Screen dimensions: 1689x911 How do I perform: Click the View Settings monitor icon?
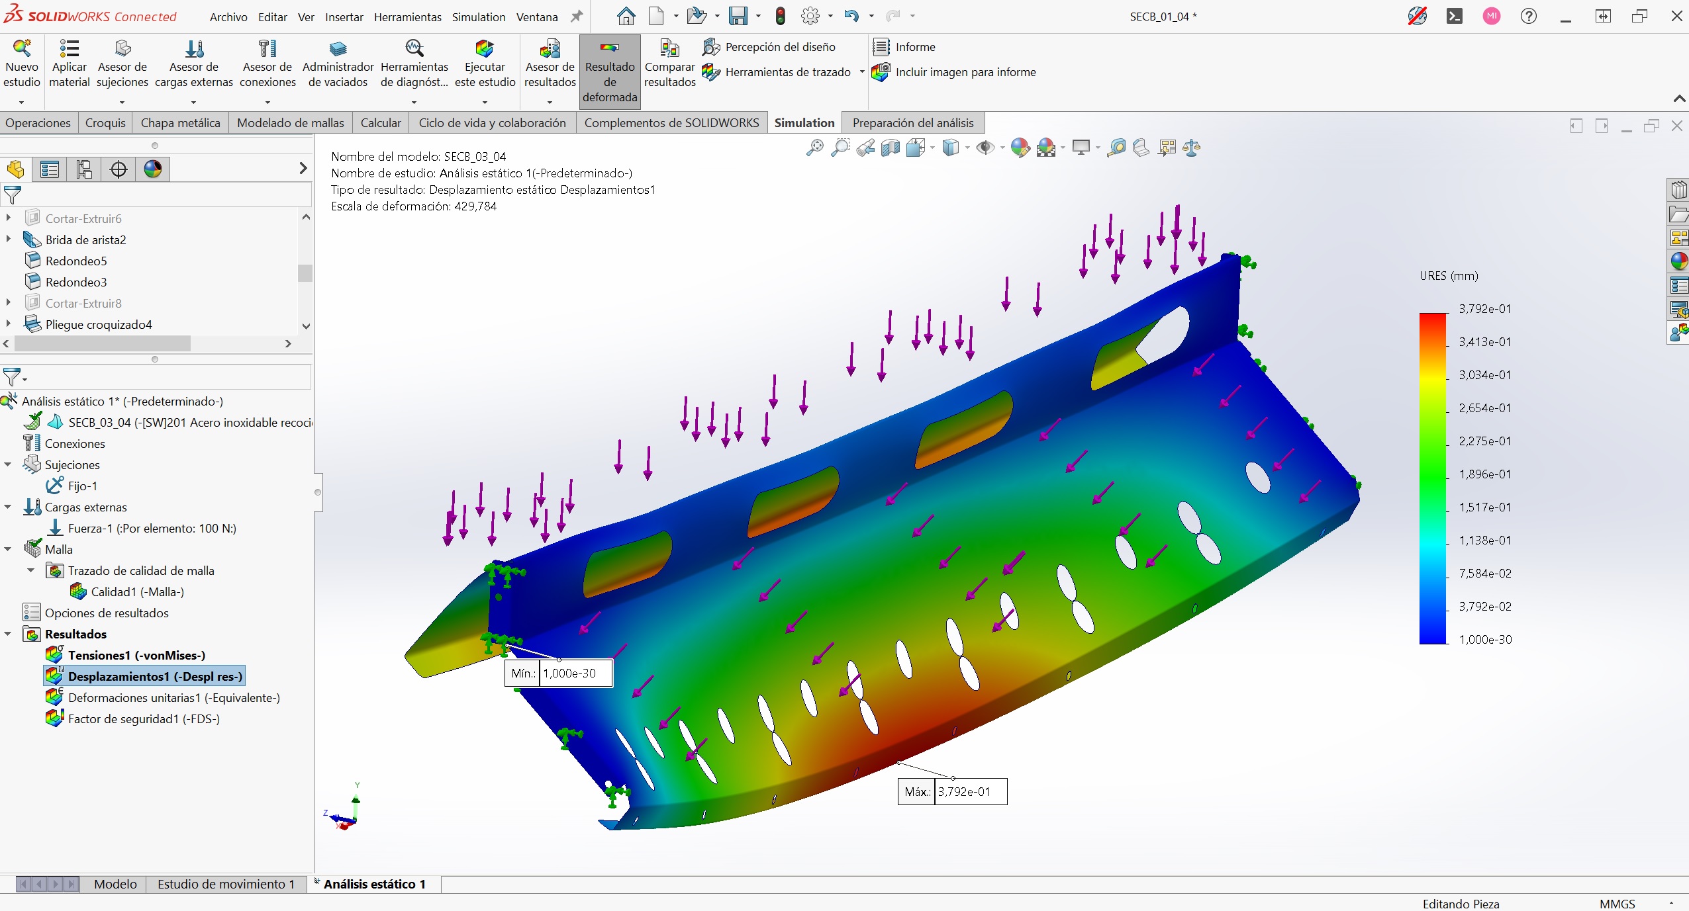coord(1081,148)
